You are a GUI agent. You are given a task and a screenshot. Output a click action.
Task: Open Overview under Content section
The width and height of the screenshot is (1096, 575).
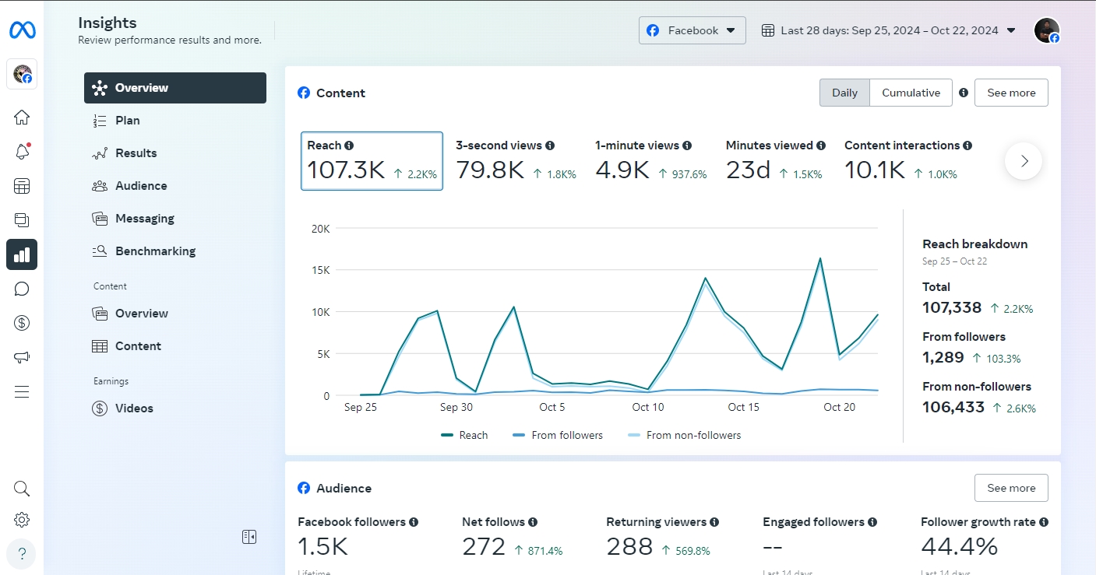(175, 314)
